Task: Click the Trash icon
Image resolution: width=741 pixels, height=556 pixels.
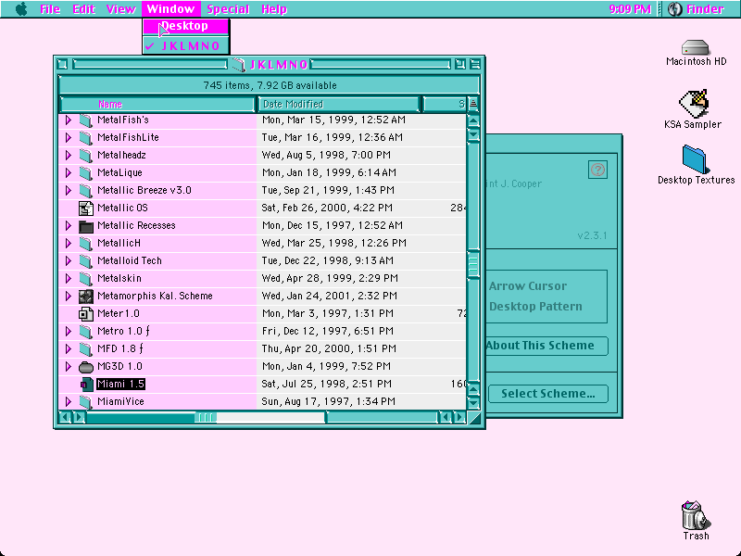Action: 696,515
